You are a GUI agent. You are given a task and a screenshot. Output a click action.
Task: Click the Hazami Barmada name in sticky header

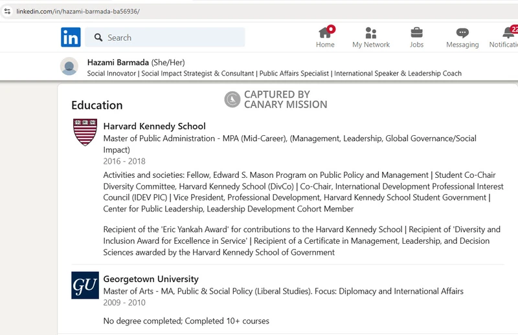coord(118,62)
